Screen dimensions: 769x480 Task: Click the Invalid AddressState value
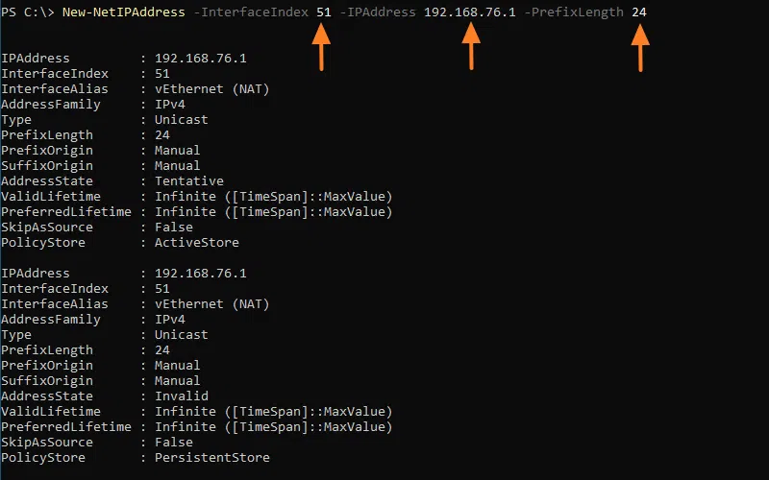[181, 396]
